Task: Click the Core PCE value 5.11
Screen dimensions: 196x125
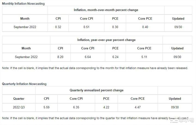Action: (144, 57)
